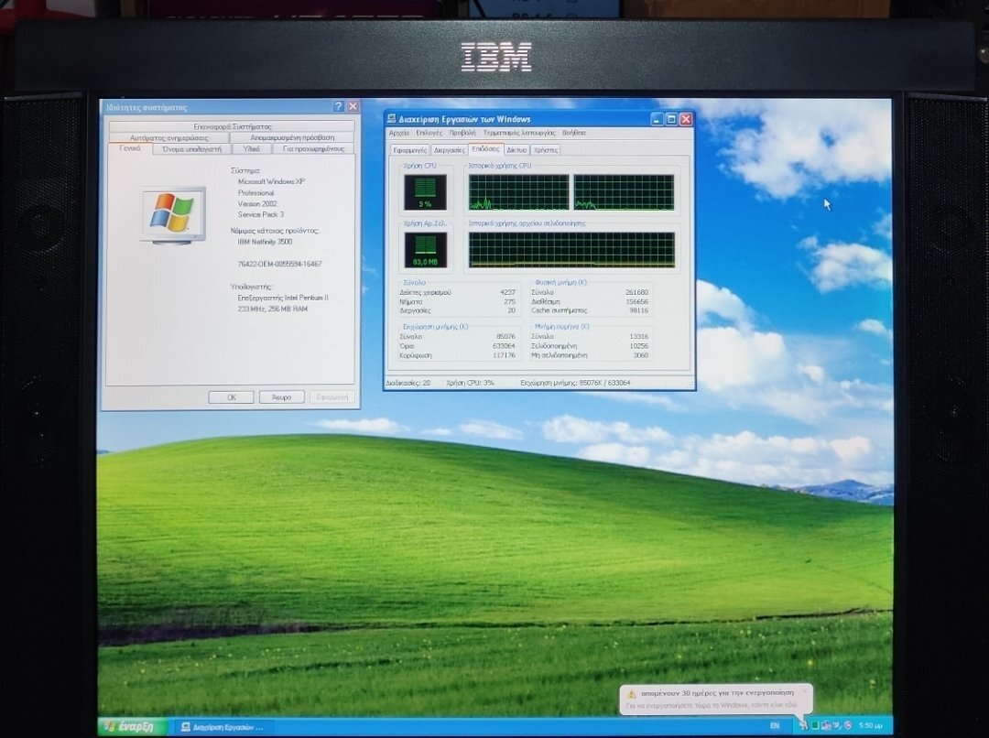
Task: Click the EN language indicator
Action: (x=775, y=725)
